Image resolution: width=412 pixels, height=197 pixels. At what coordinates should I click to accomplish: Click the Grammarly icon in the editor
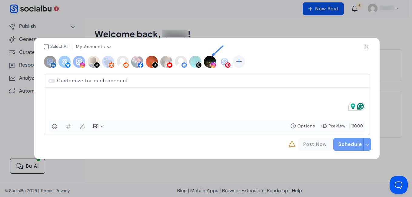(360, 106)
